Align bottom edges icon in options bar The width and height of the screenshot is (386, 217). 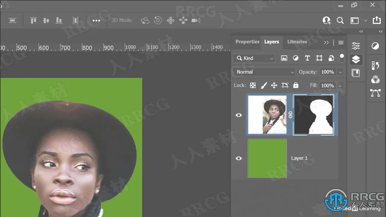point(59,20)
